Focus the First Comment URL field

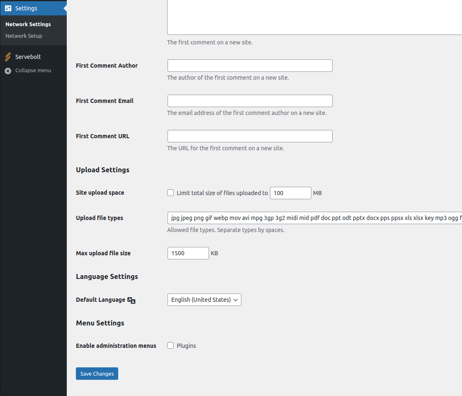(250, 136)
